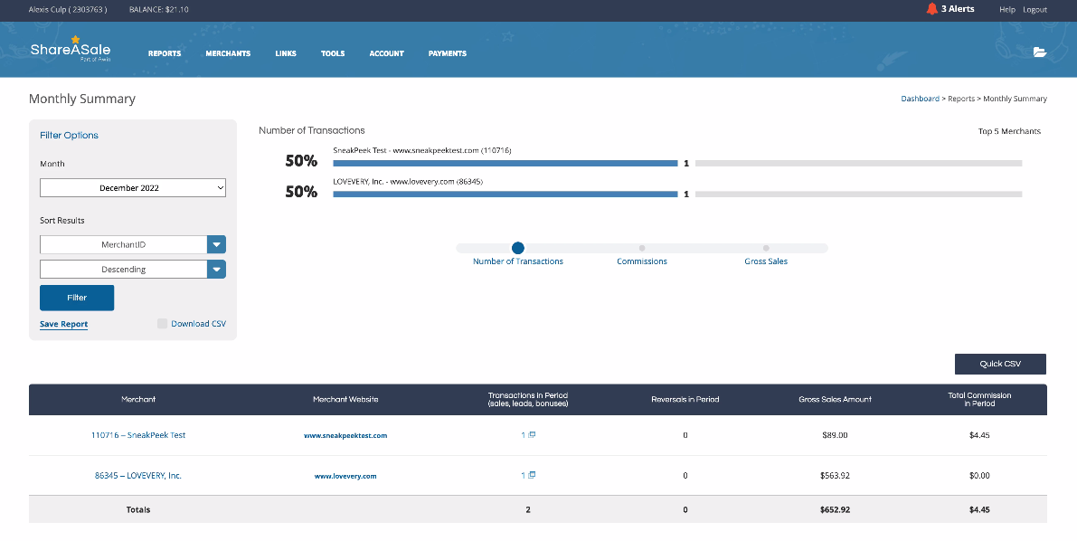Open 86345 – LOVEVERY, Inc. merchant link
Image resolution: width=1077 pixels, height=541 pixels.
138,475
